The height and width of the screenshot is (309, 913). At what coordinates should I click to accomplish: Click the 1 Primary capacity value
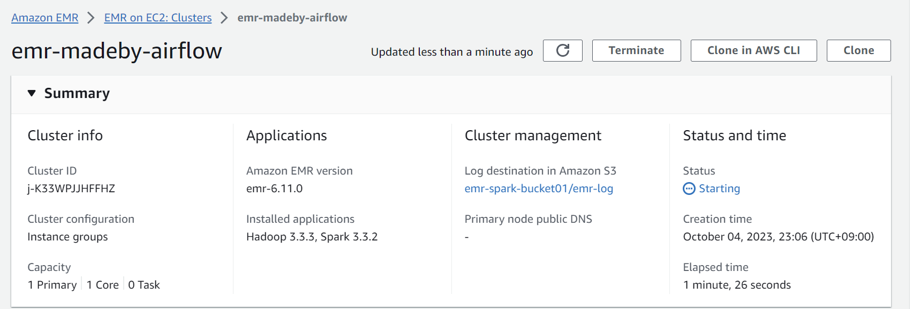(x=52, y=285)
